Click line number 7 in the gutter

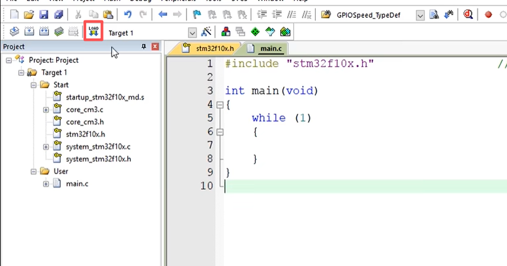click(x=210, y=145)
